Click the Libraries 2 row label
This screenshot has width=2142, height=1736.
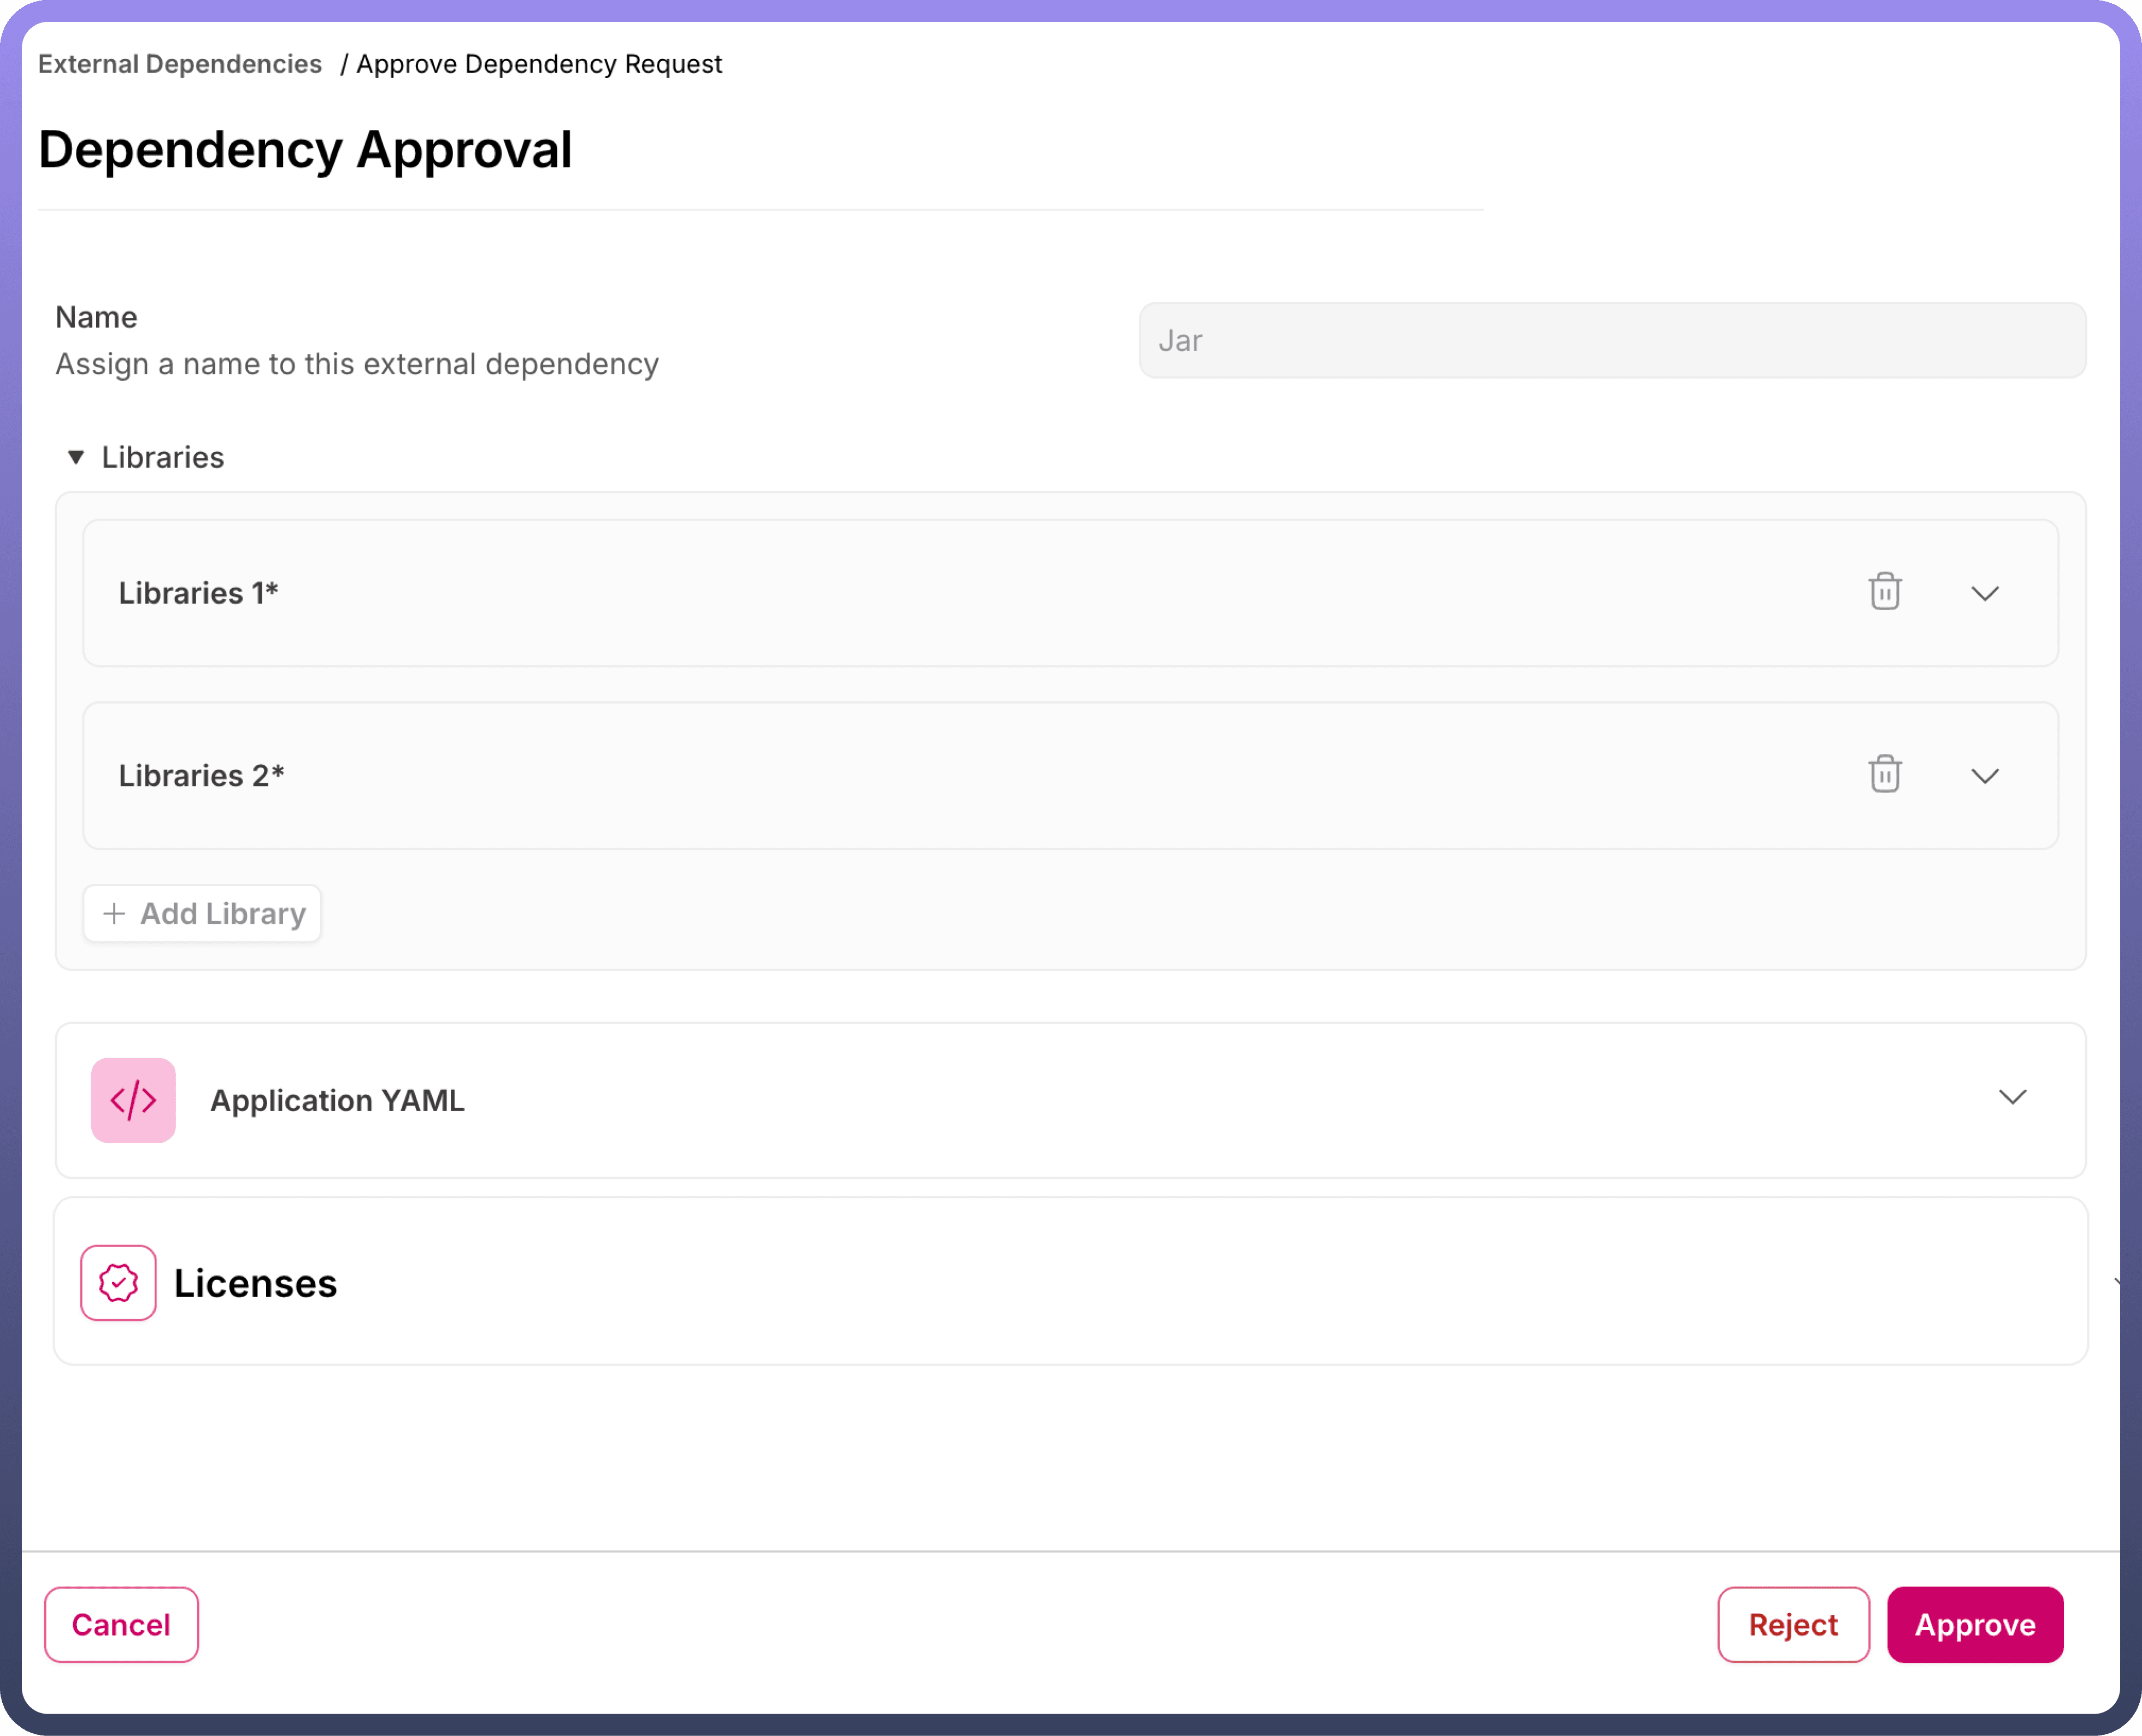coord(201,776)
